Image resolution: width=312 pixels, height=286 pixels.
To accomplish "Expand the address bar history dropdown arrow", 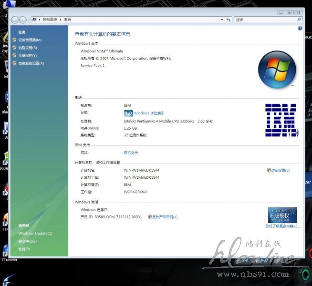I will pos(222,20).
